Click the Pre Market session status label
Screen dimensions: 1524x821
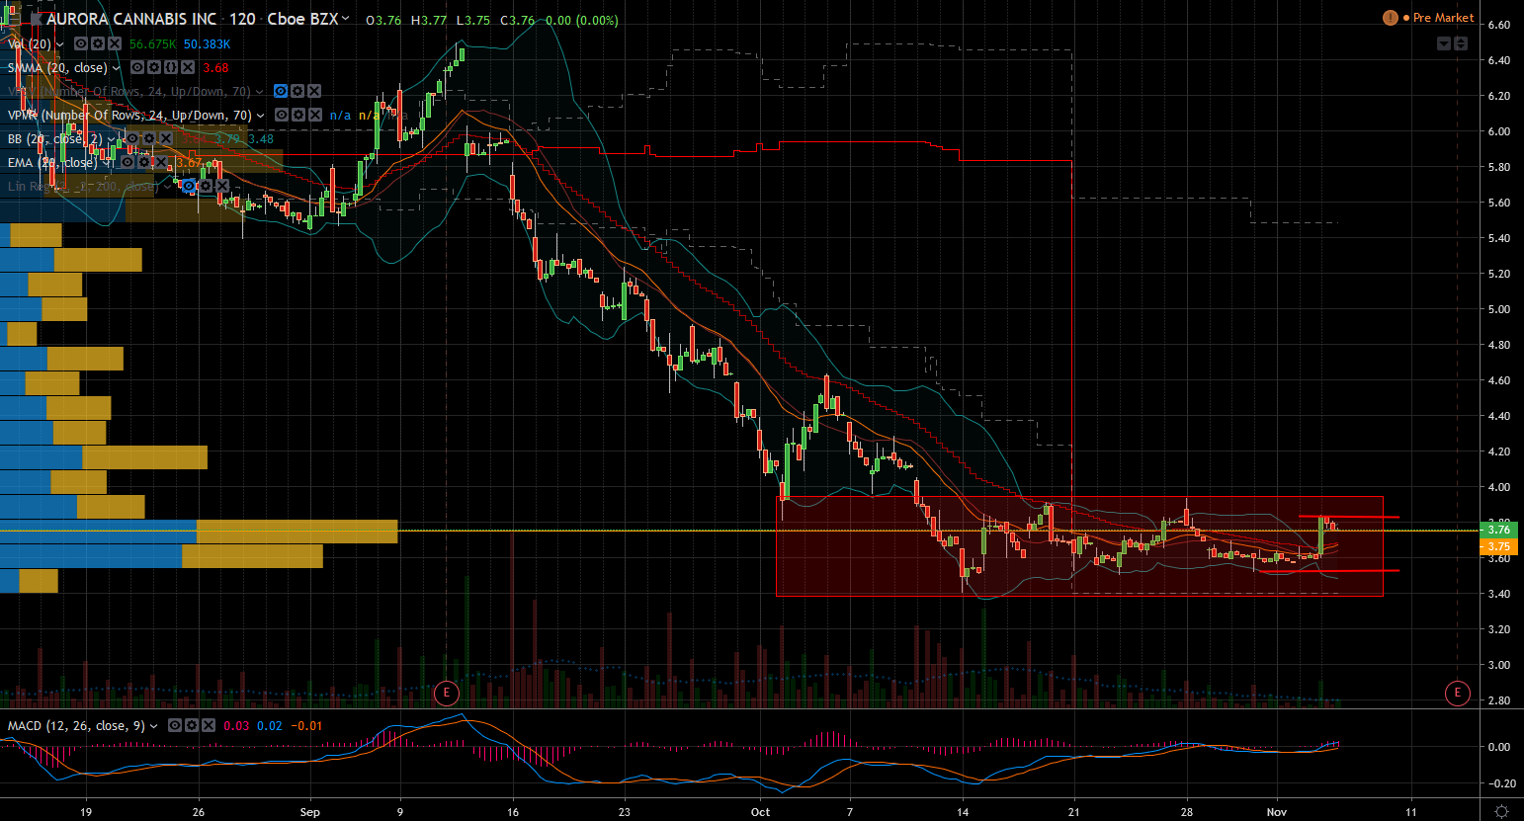tap(1443, 18)
